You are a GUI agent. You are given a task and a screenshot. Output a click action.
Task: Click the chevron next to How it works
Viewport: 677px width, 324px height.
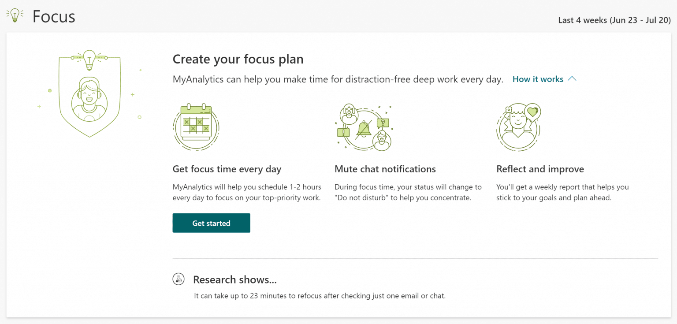(572, 78)
